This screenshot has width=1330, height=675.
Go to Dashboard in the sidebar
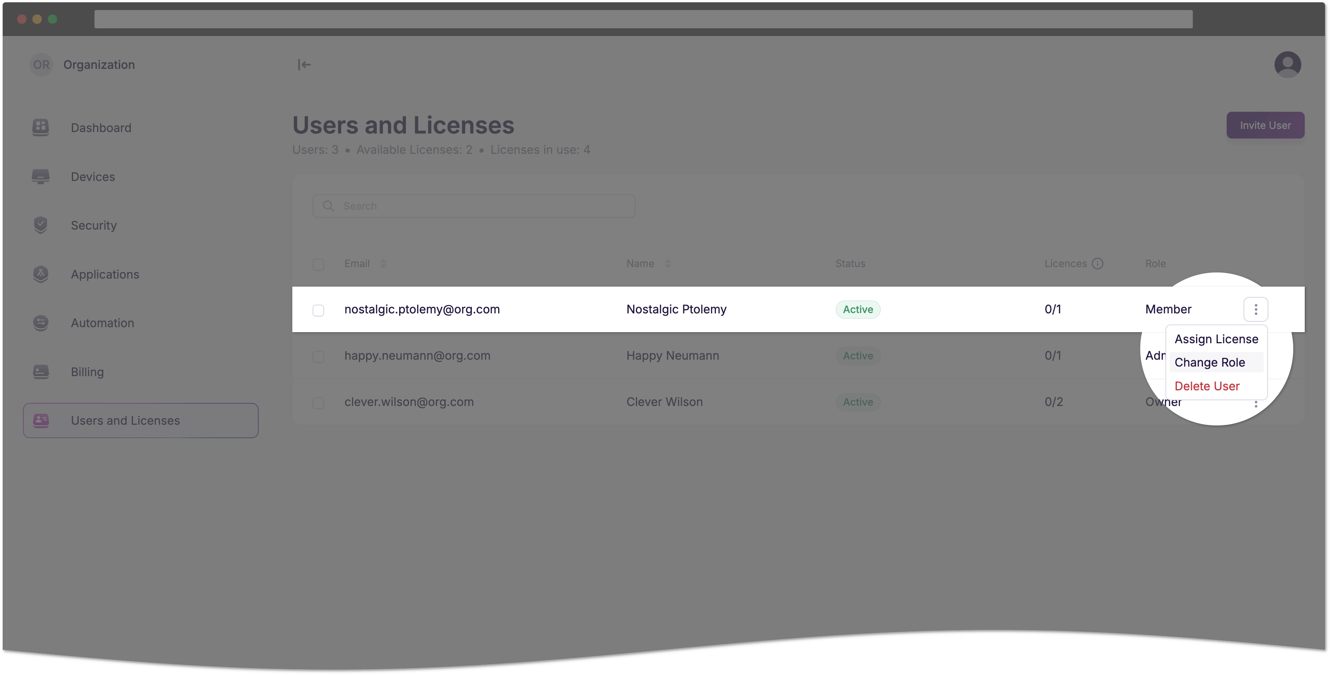[101, 127]
